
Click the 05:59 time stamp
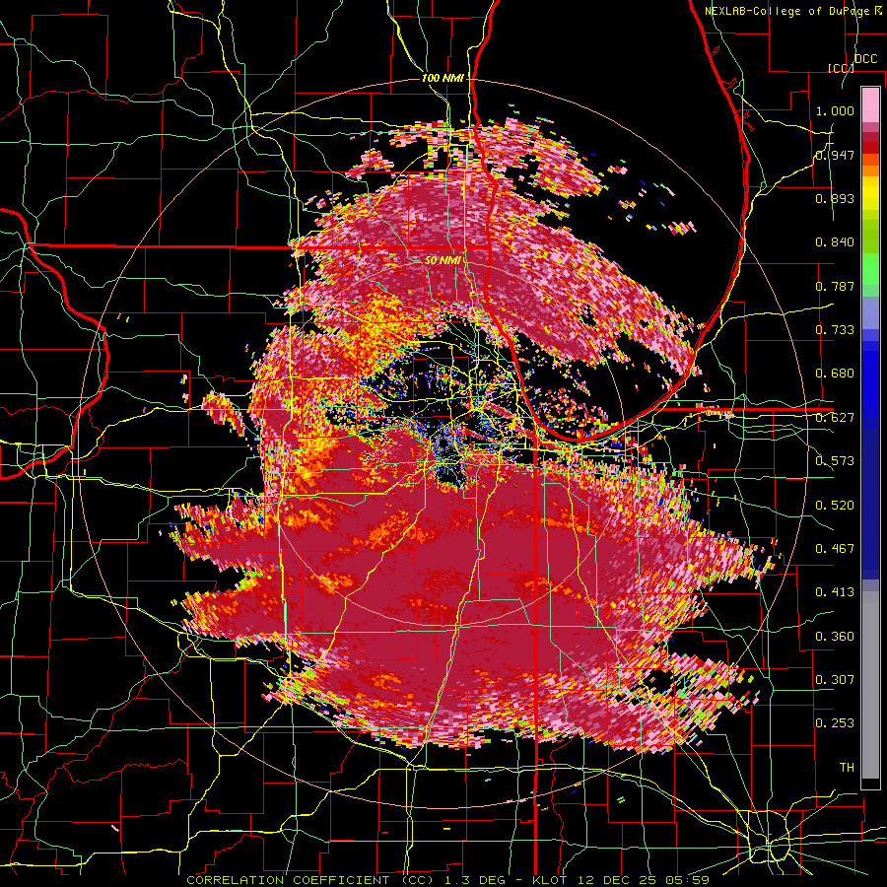coord(688,880)
